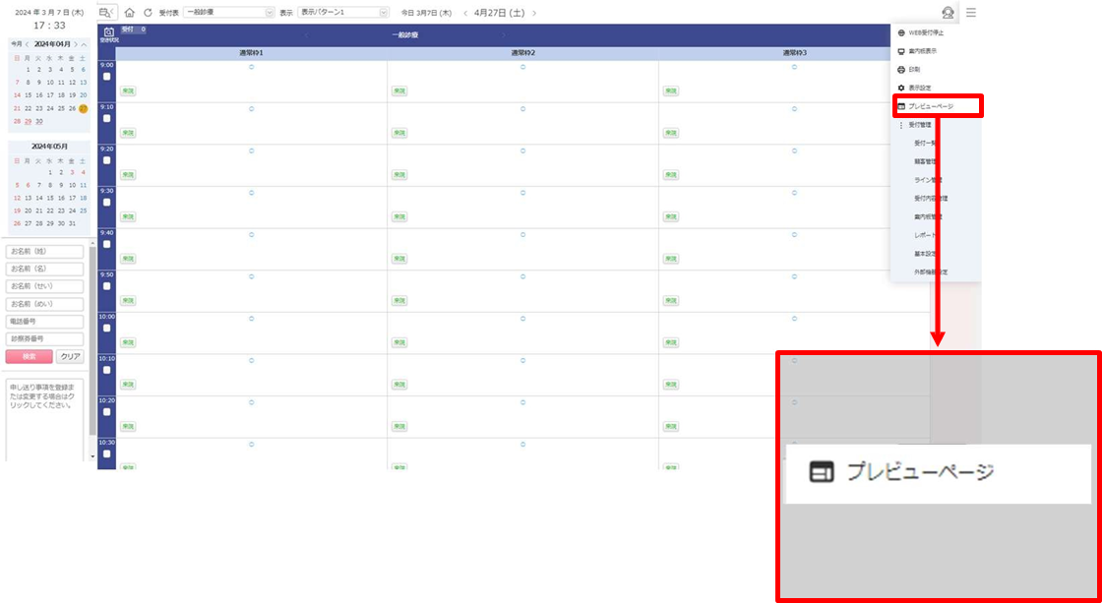
Task: Open the 受付表 一般診療 dropdown
Action: tap(229, 13)
